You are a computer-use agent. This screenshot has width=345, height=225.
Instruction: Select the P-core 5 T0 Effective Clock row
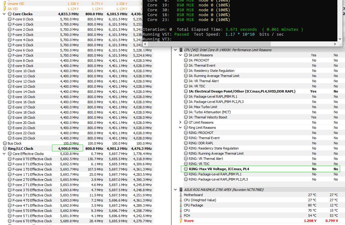coord(77,211)
